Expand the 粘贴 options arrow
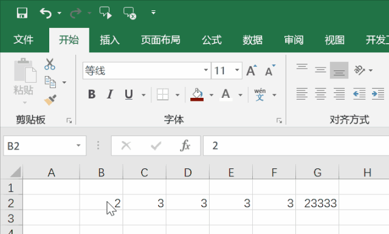This screenshot has width=389, height=234. 24,103
